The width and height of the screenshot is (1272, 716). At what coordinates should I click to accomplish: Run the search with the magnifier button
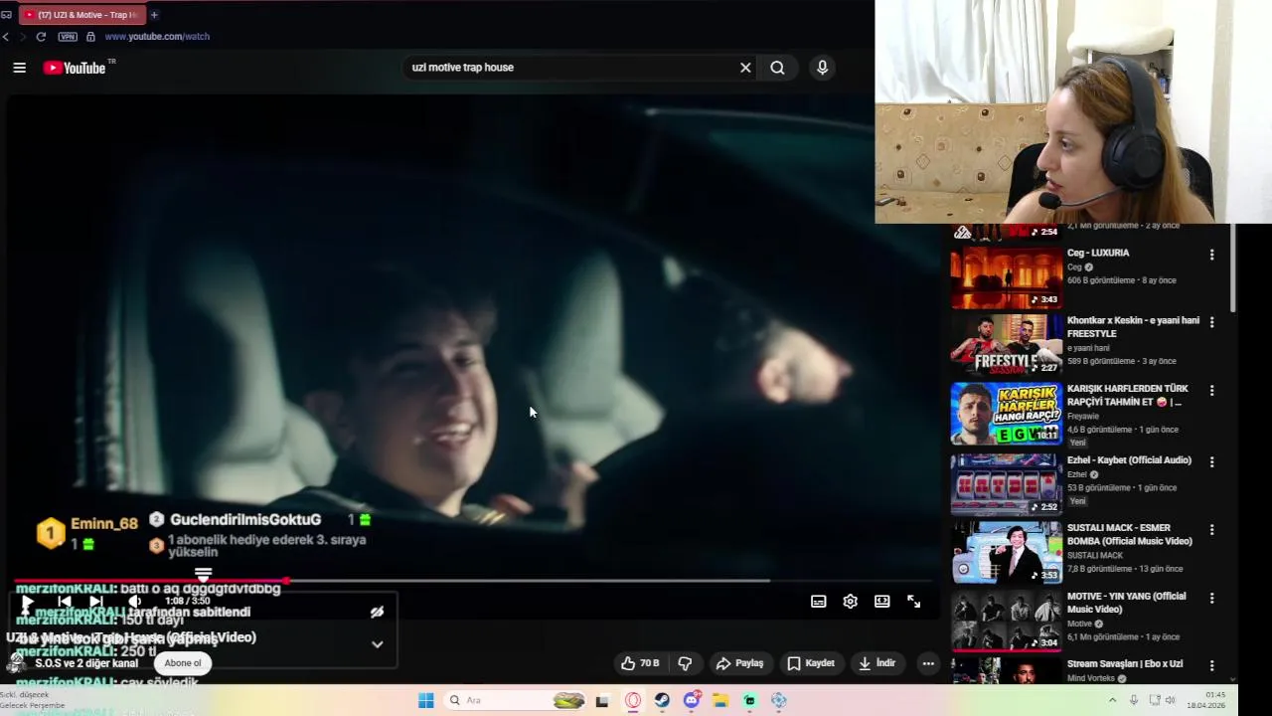[777, 68]
